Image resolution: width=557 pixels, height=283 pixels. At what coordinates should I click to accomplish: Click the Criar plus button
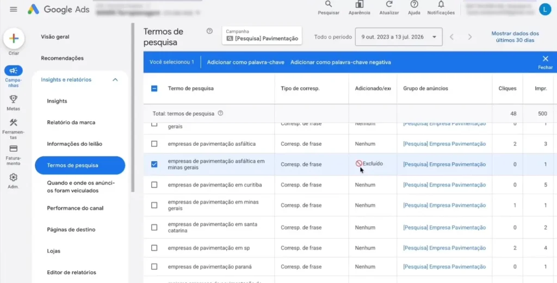point(14,39)
